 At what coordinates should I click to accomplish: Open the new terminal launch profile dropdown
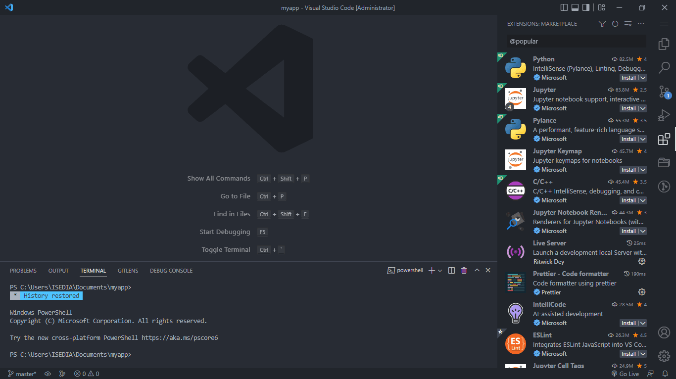[x=440, y=270]
